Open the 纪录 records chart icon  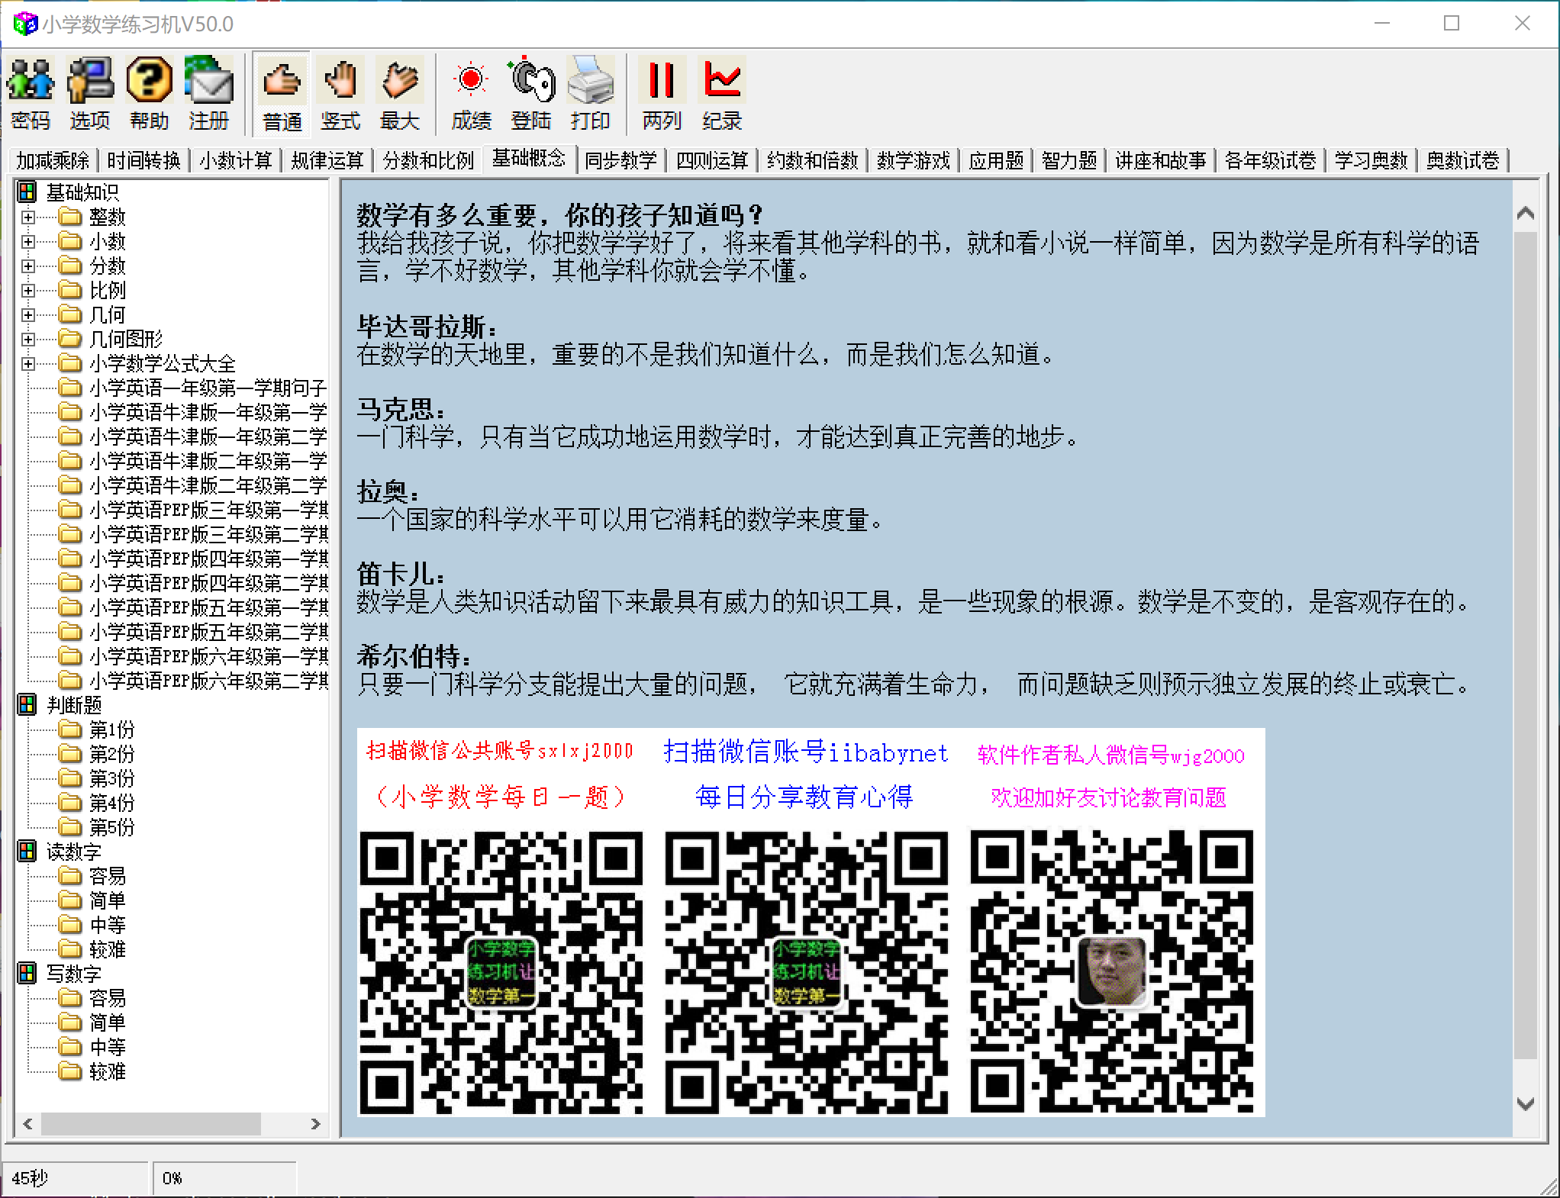[722, 93]
